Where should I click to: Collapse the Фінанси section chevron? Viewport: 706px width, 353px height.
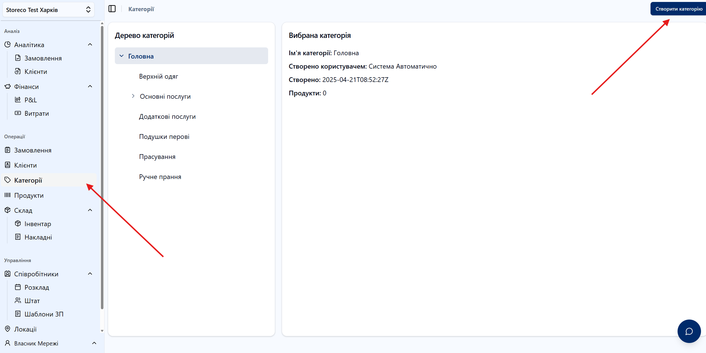coord(90,86)
